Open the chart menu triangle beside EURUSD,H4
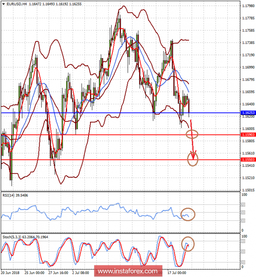 tap(3, 4)
